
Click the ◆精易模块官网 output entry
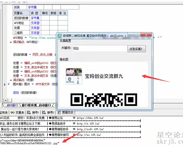(59, 135)
